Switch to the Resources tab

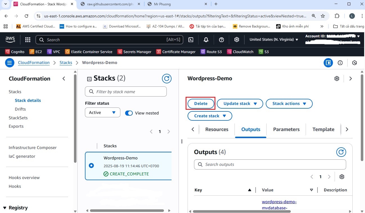[x=217, y=129]
